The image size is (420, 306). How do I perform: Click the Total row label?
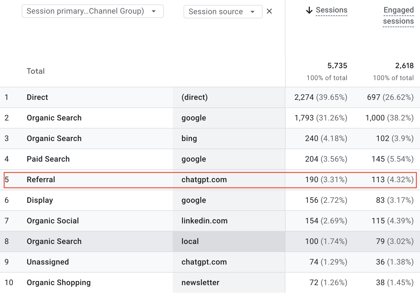pyautogui.click(x=36, y=71)
